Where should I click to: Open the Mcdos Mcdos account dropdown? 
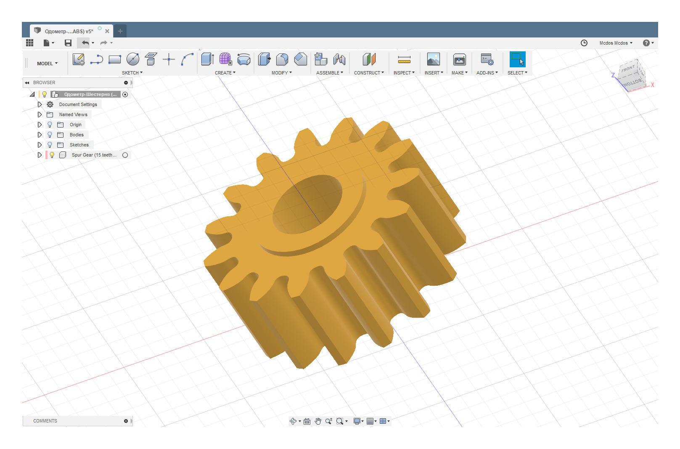tap(616, 43)
